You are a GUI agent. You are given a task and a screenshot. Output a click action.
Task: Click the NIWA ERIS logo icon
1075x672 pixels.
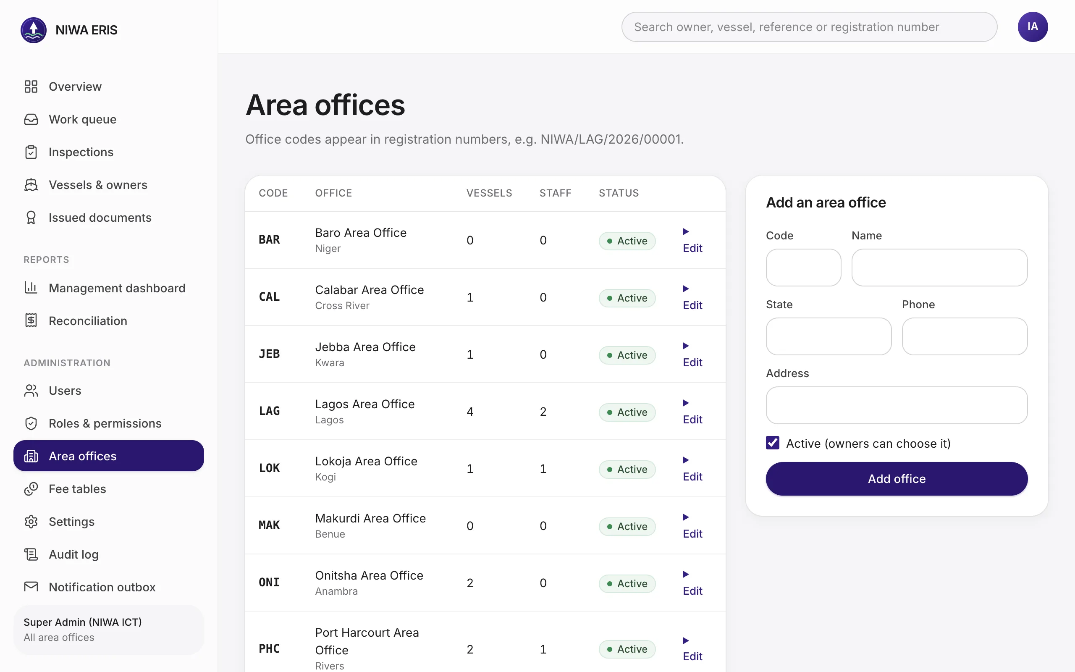[x=33, y=30]
